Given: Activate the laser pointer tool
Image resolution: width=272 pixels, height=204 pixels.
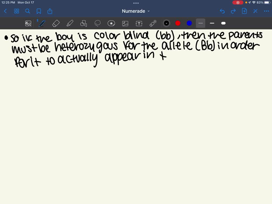Looking at the screenshot, I should [x=153, y=23].
